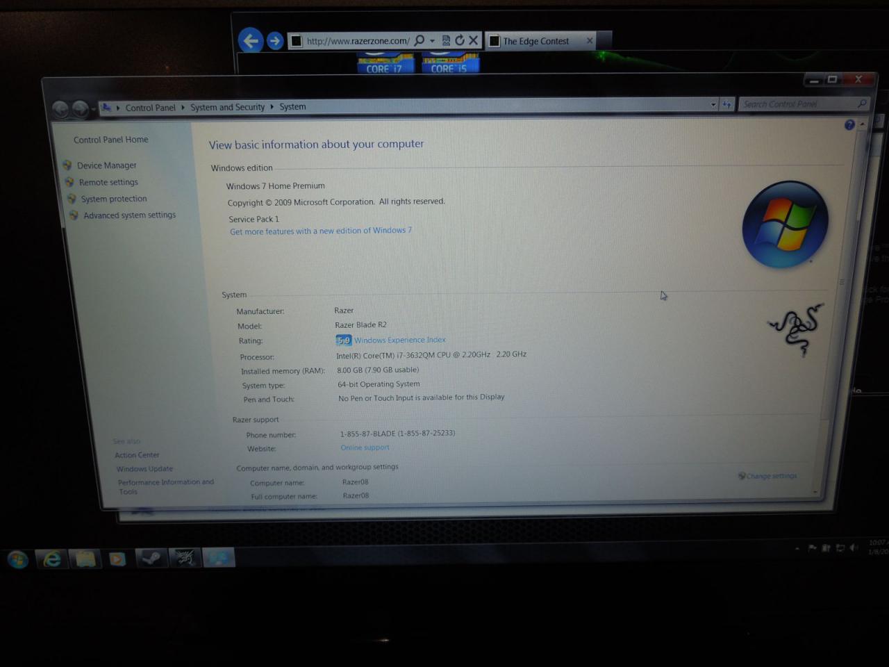Open Windows Media Player on taskbar
889x667 pixels.
tap(117, 559)
